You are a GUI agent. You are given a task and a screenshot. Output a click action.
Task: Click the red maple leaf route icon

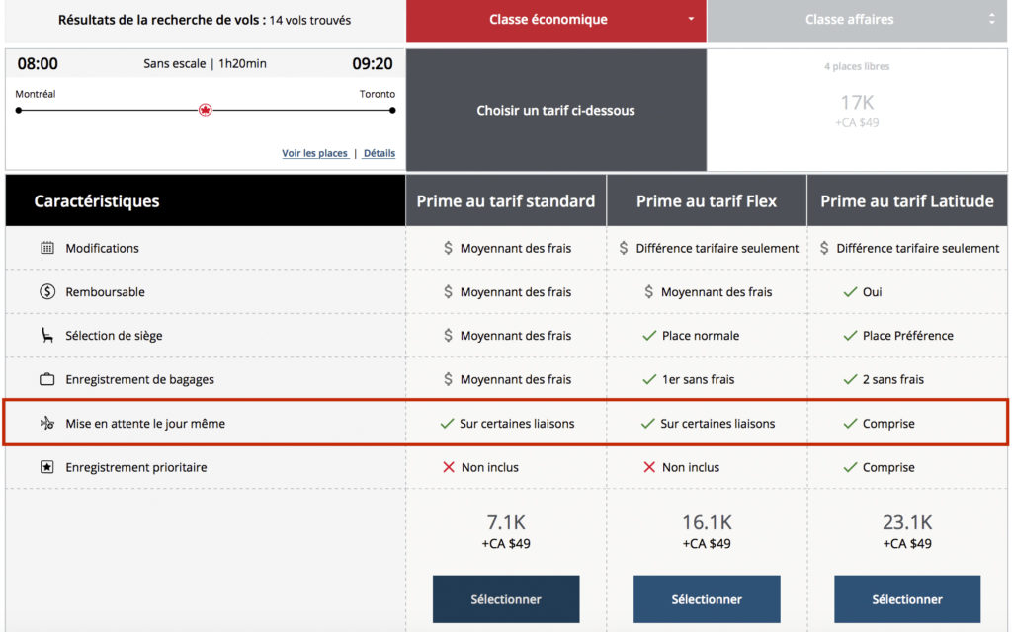(206, 110)
